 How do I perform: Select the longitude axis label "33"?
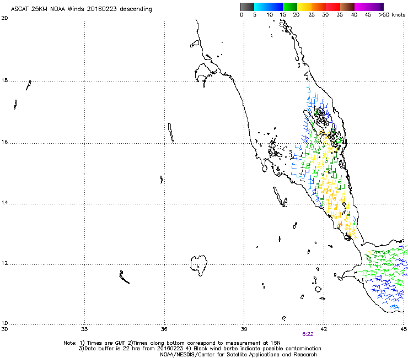pyautogui.click(x=84, y=329)
